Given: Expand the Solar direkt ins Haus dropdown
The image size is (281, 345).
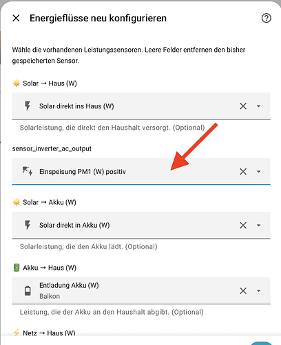Looking at the screenshot, I should [259, 106].
